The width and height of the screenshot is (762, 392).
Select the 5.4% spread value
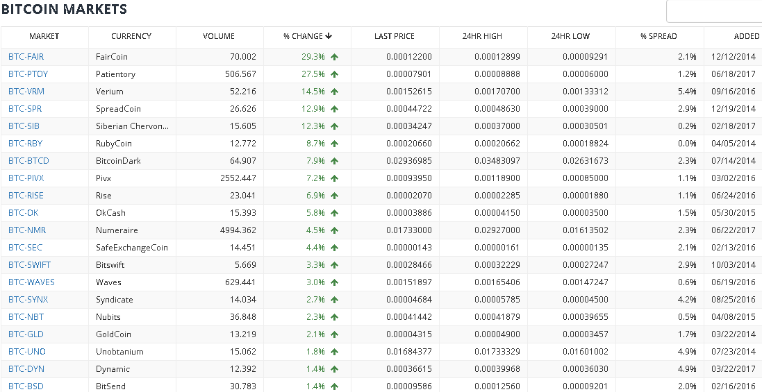[687, 91]
